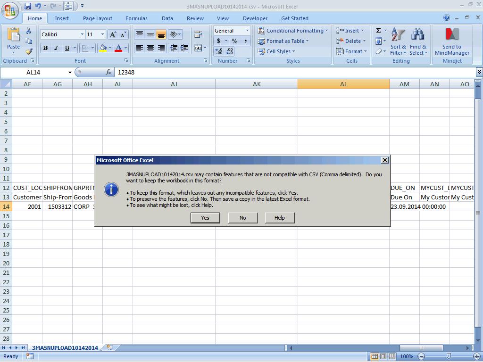Toggle bottom vertical alignment
The height and width of the screenshot is (362, 483).
[161, 34]
